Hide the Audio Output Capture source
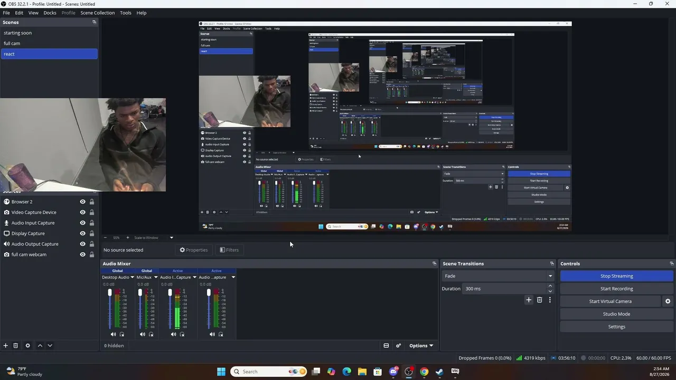676x380 pixels. point(82,244)
